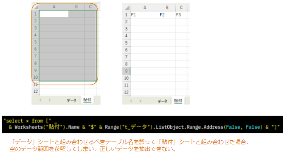Click cell B1 containing F2 in right sheet
This screenshot has height=153, width=283.
coord(167,15)
